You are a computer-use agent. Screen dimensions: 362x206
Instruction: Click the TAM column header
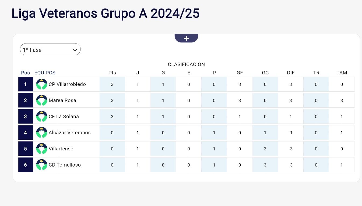tap(342, 73)
